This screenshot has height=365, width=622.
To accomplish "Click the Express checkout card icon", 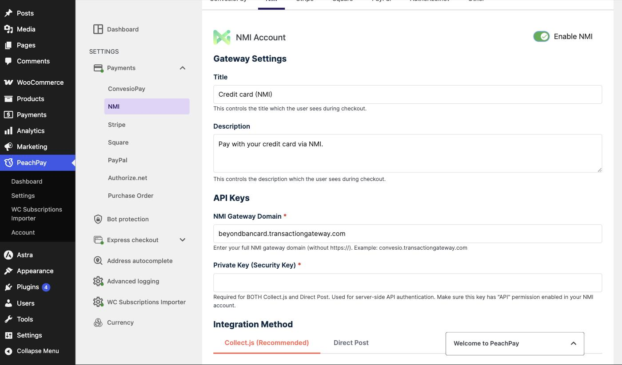I will [x=98, y=240].
